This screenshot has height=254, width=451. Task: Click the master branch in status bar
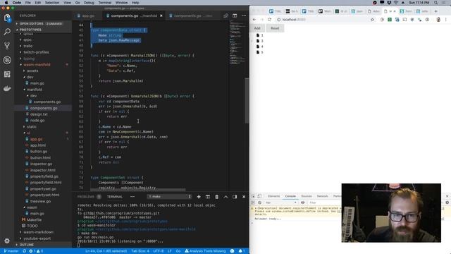coord(11,251)
